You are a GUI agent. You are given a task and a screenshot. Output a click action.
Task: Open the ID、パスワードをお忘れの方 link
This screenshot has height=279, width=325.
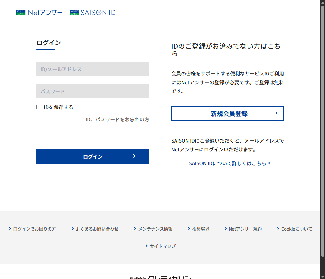pos(117,120)
